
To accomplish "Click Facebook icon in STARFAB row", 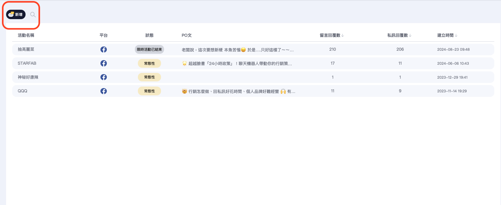I will 103,63.
